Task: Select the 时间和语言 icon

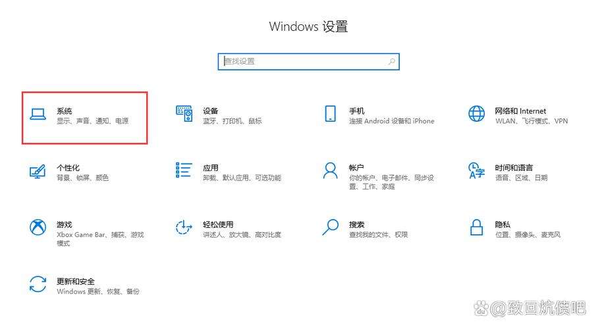Action: [x=476, y=170]
